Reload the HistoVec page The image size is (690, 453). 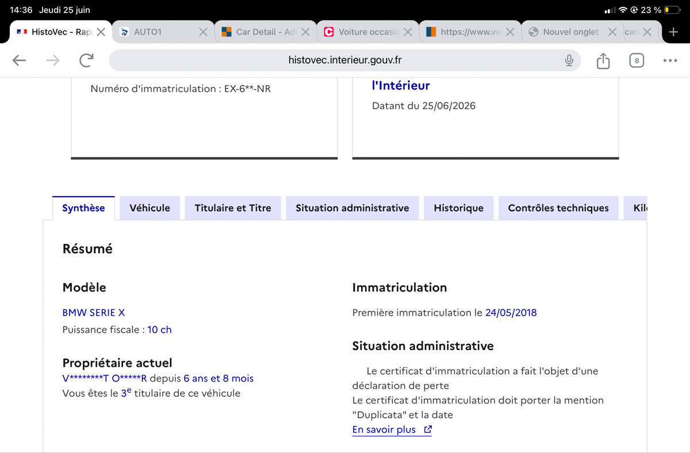tap(86, 60)
